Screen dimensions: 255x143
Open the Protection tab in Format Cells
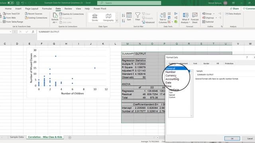tap(229, 64)
